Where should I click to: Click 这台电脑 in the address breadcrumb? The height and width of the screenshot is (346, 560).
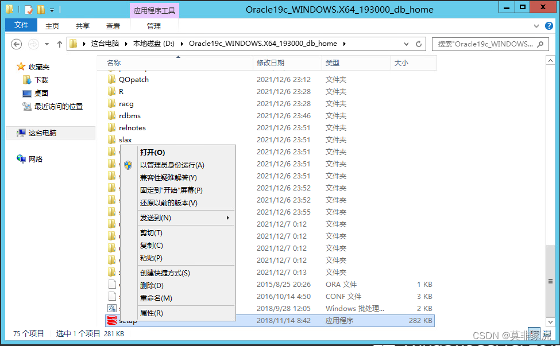click(105, 44)
